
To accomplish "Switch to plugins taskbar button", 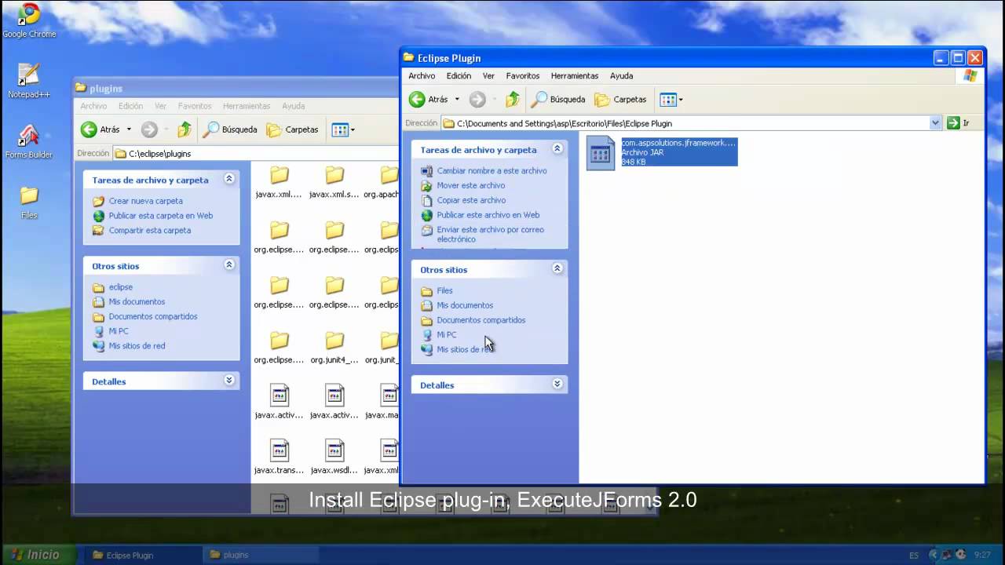I will coord(259,555).
